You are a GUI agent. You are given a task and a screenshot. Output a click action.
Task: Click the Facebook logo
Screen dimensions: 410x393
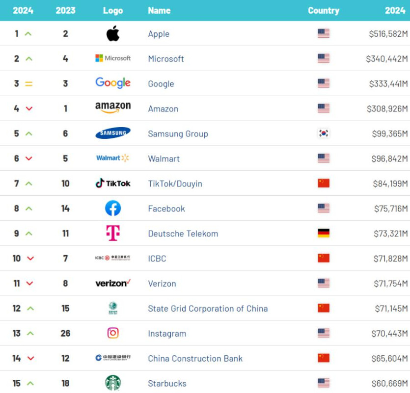pos(113,208)
